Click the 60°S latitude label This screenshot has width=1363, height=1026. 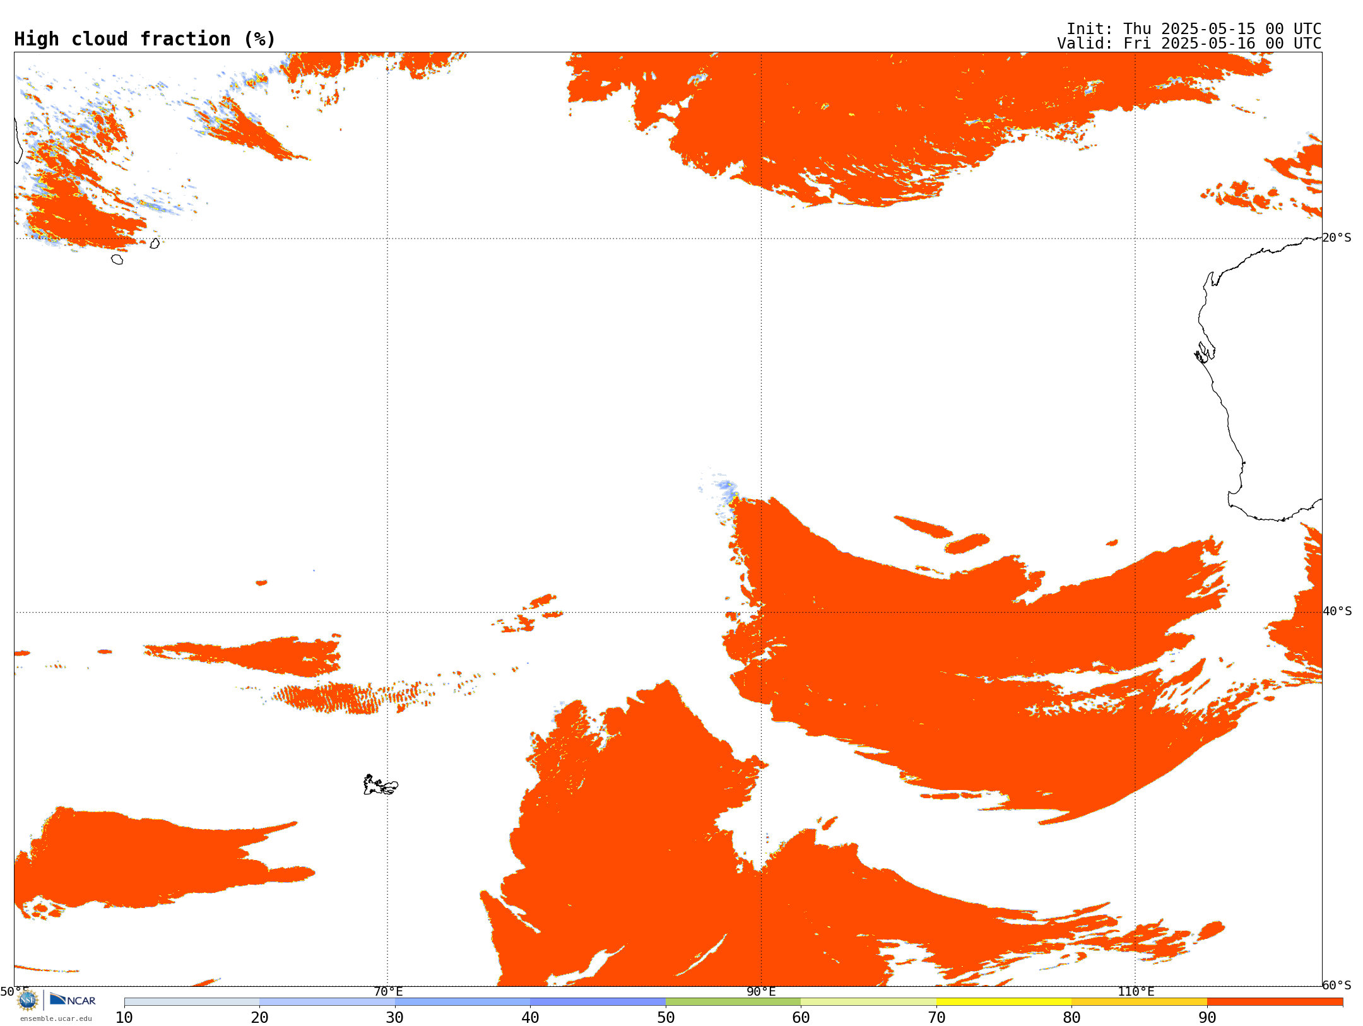coord(1336,985)
